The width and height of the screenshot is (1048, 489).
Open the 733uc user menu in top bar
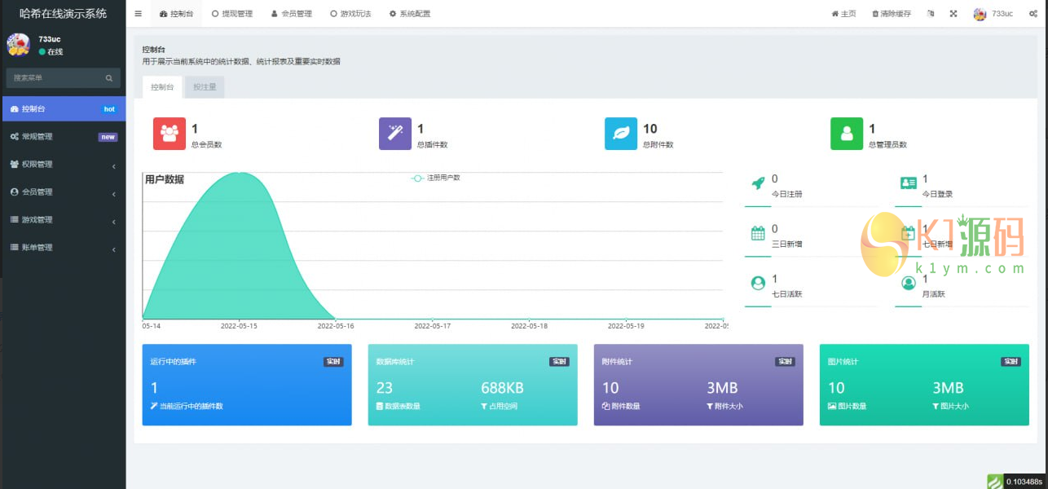pos(993,14)
